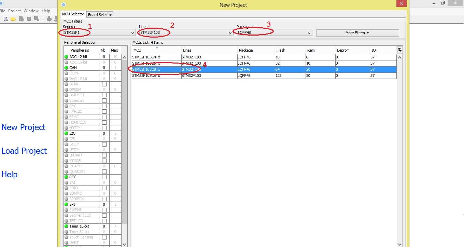The image size is (464, 247).
Task: Tick the DCMI peripheral checkbox
Action: 104,84
